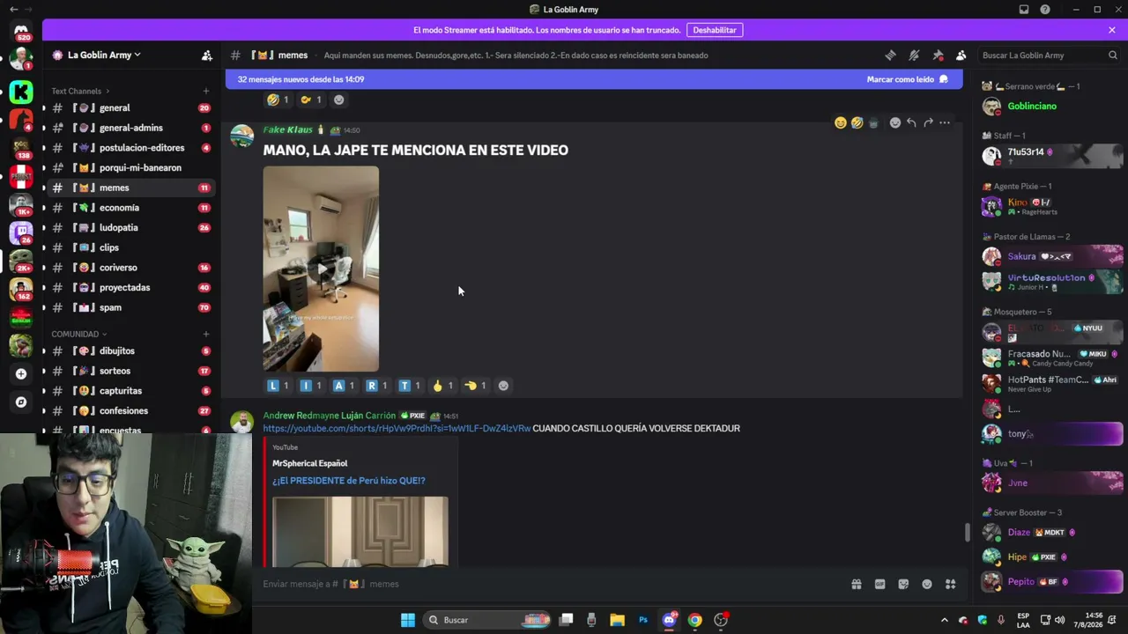The width and height of the screenshot is (1128, 634).
Task: Open Discord help icon in title bar
Action: pos(1045,10)
